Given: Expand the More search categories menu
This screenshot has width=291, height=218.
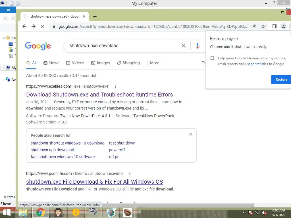Looking at the screenshot, I should coord(153,63).
